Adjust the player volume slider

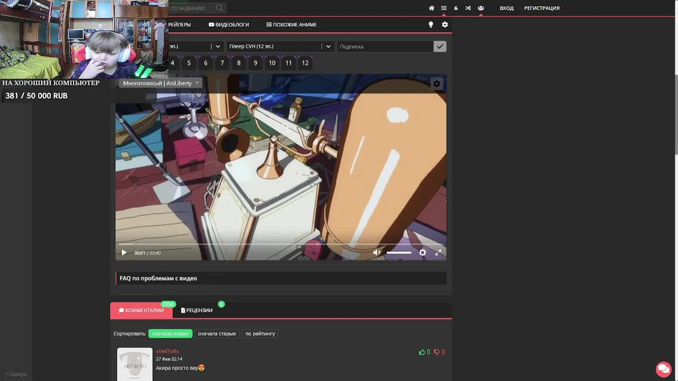click(399, 252)
